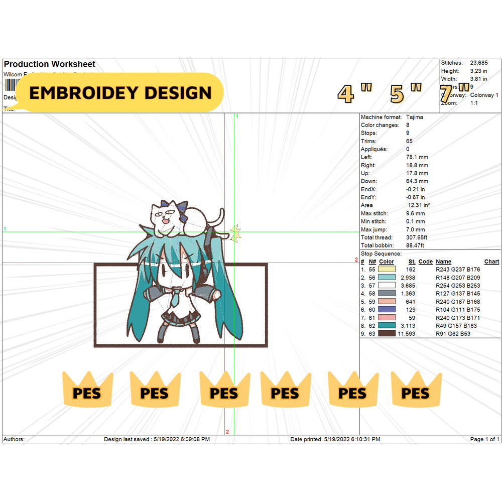This screenshot has height=502, width=502.
Task: Click the white swatch for color 57
Action: [387, 286]
